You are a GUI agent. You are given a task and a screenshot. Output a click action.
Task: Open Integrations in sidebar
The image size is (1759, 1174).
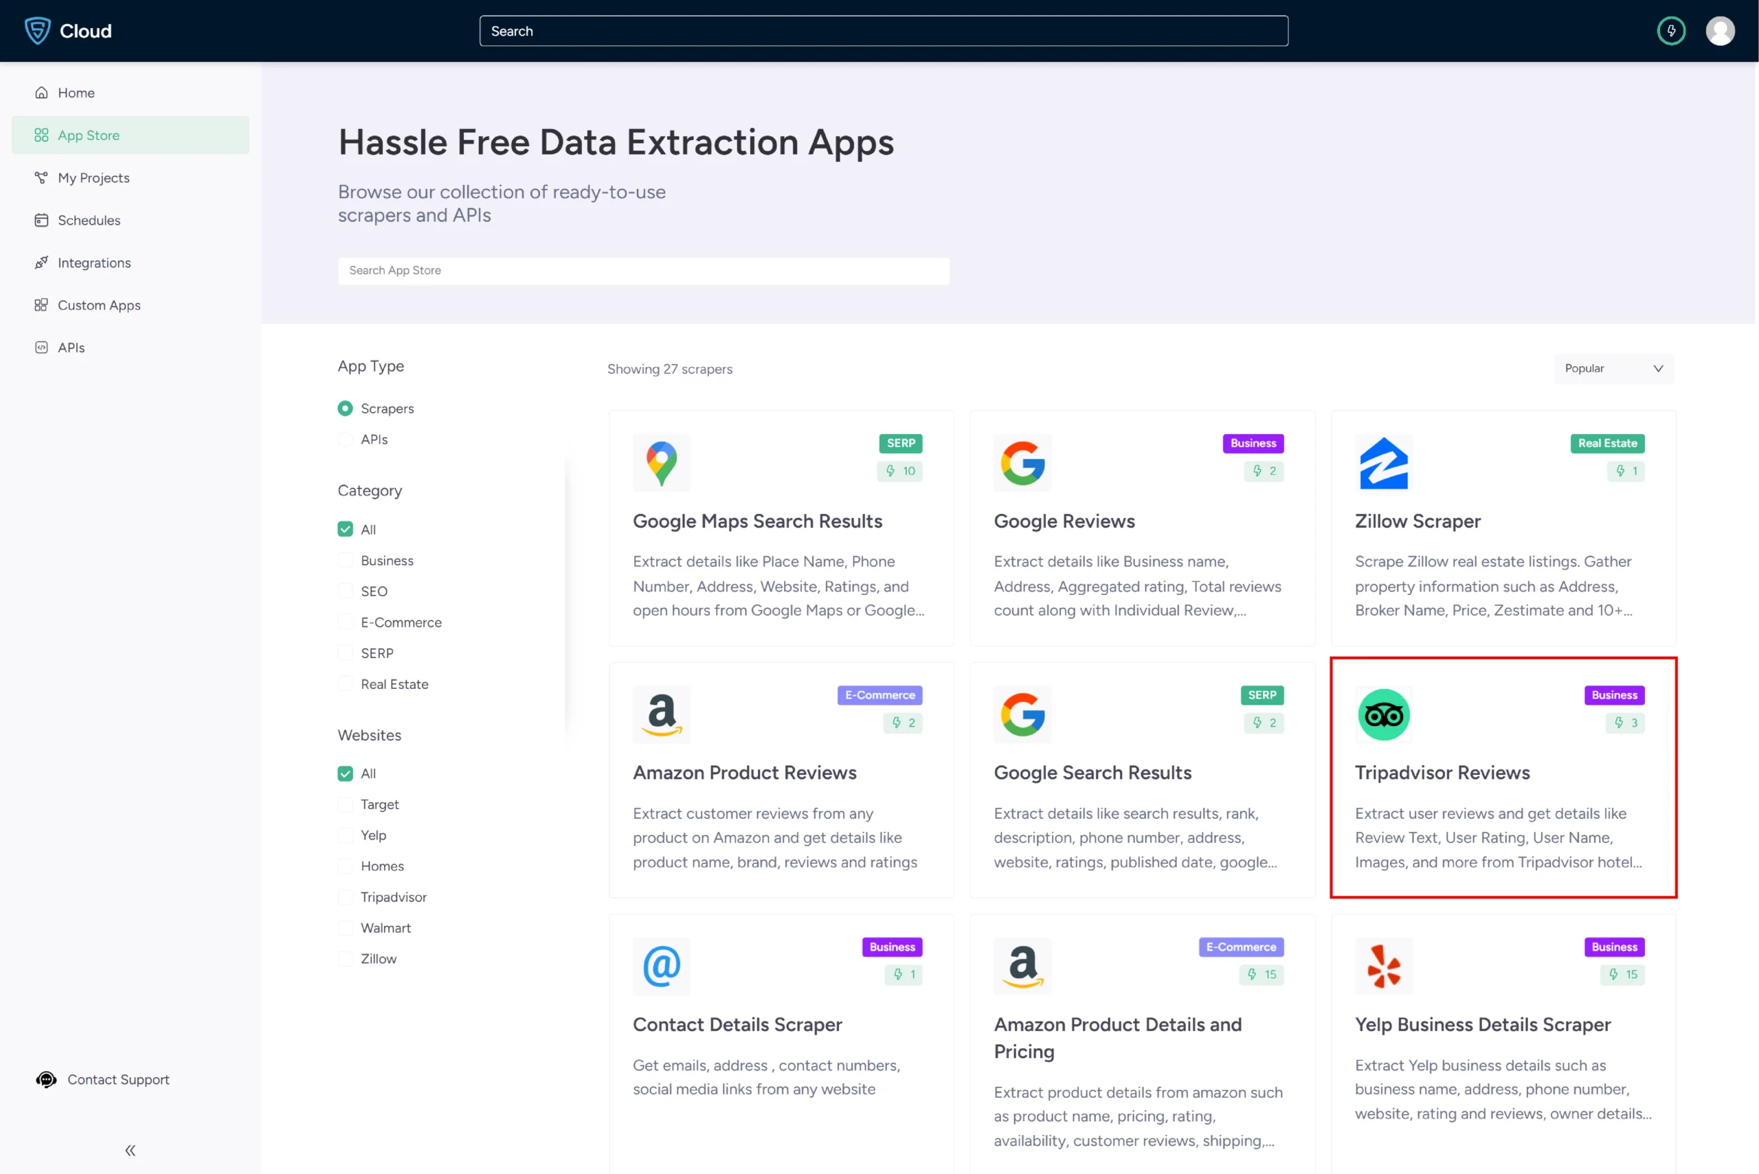click(x=131, y=263)
